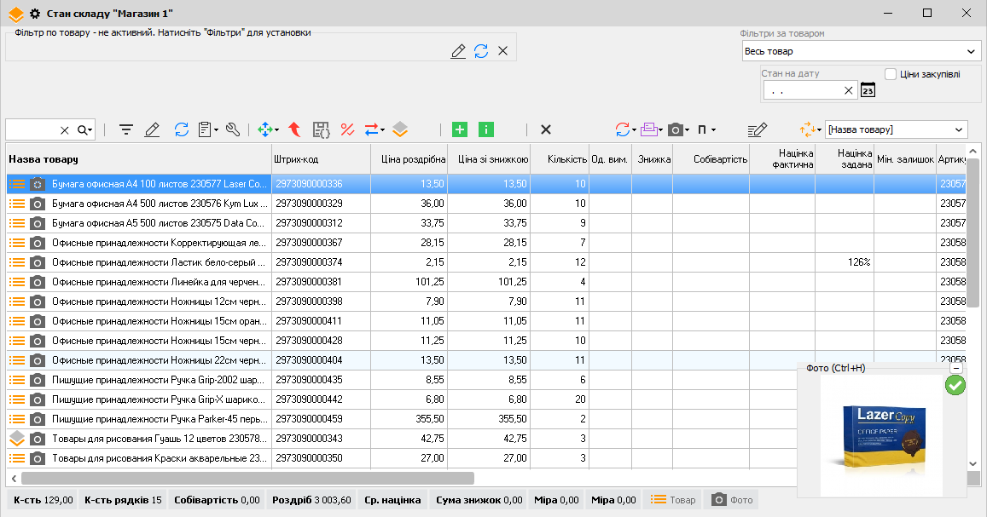Click the horizontal scrollbar under the table

point(248,479)
